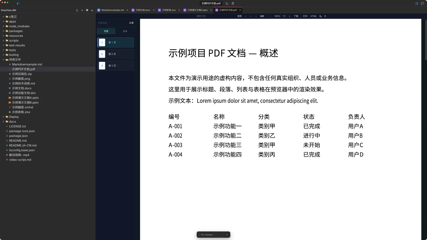Screen dimensions: 427x240
Task: Toggle the right panel icon at top right
Action: coord(416,3)
